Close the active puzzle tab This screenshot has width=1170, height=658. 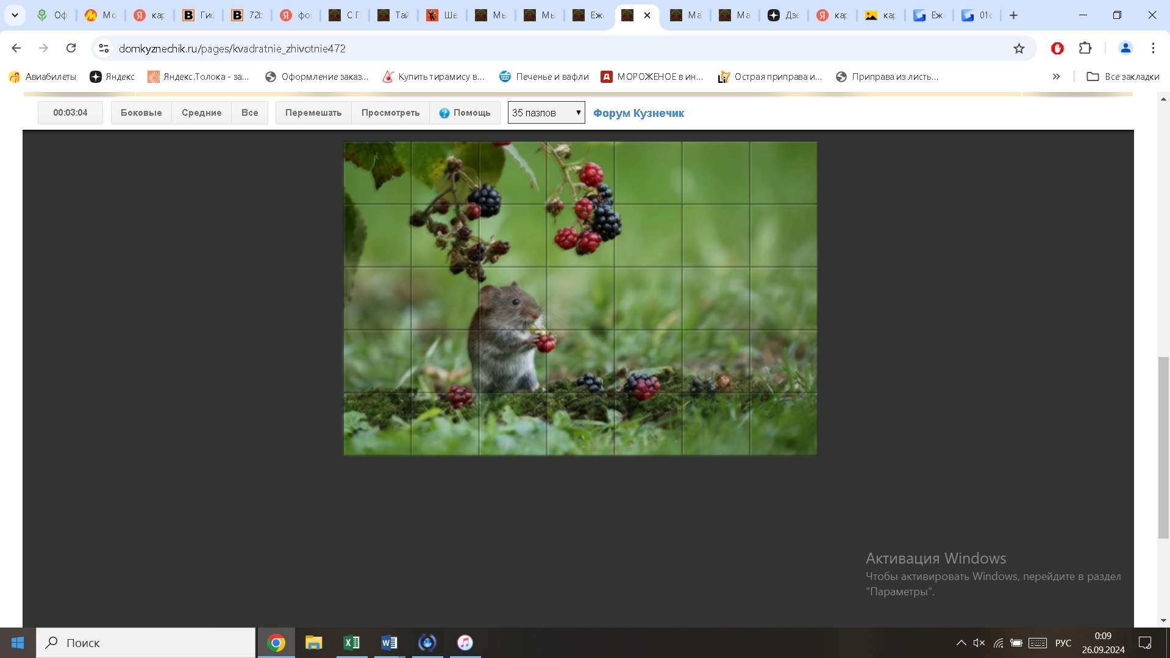tap(647, 15)
